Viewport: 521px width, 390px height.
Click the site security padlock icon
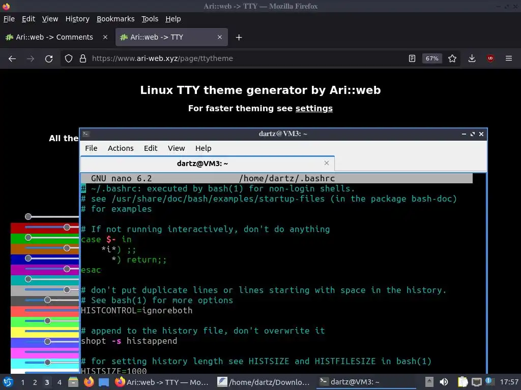point(83,59)
